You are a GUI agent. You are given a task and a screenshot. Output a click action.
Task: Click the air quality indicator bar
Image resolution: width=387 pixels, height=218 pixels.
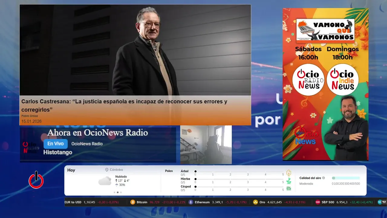pos(346,178)
